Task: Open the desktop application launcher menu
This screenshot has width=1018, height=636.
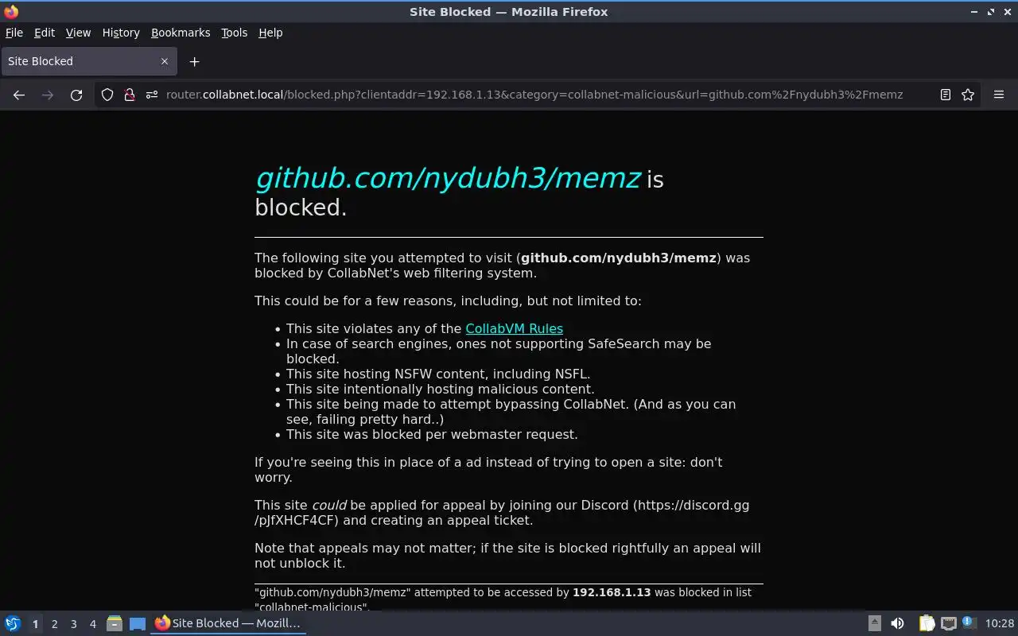Action: [13, 623]
